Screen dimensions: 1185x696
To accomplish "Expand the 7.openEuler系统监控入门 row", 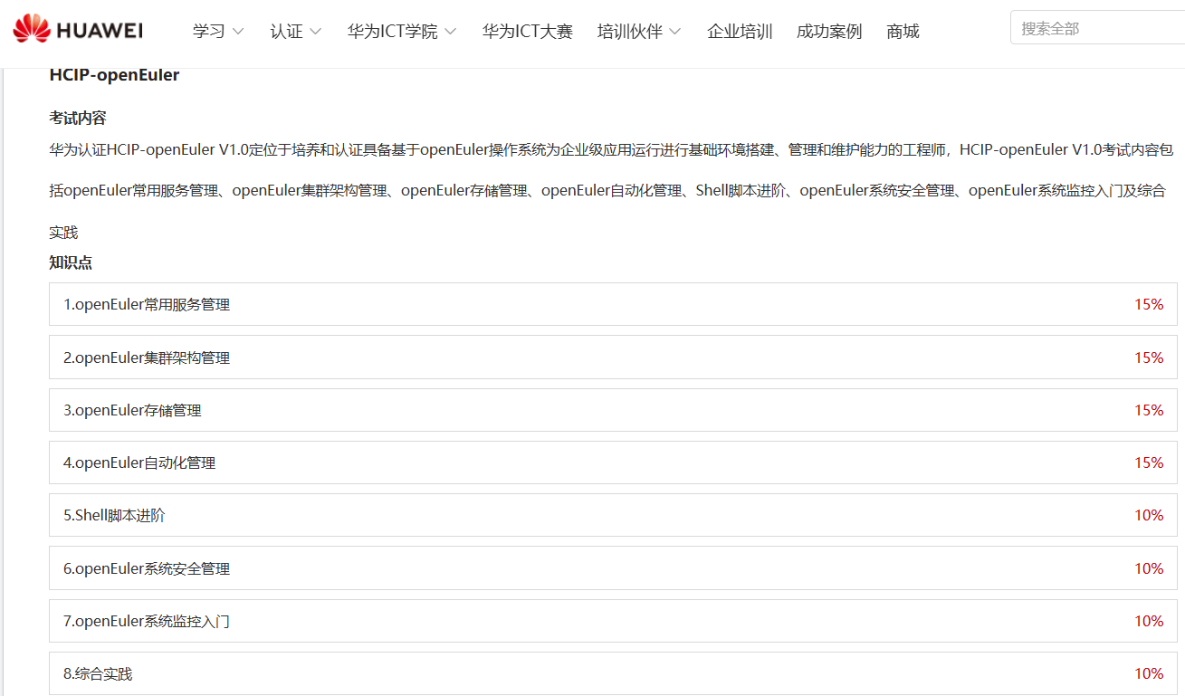I will (612, 621).
